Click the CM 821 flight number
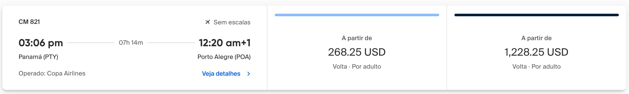The height and width of the screenshot is (94, 629). click(x=29, y=22)
